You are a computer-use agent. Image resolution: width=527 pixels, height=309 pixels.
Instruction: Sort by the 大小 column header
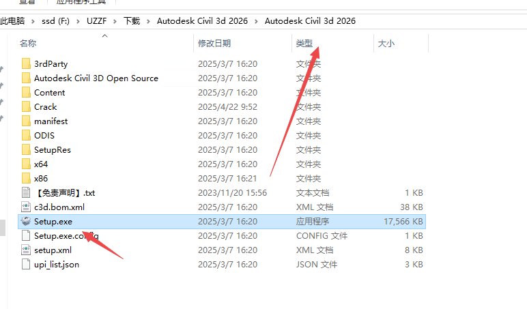[386, 44]
